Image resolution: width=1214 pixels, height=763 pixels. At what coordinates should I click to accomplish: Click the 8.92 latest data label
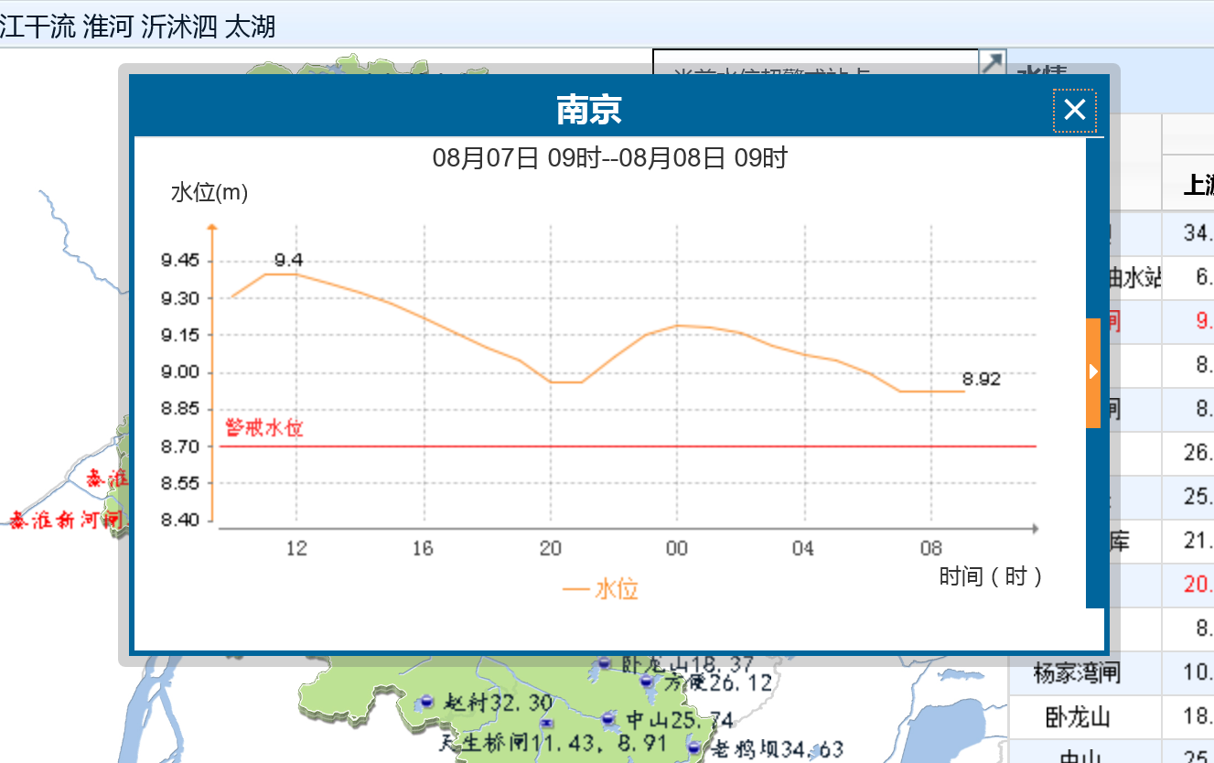point(982,379)
